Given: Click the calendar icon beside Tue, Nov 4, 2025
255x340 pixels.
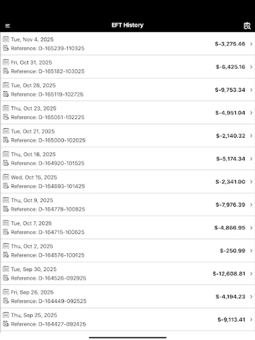Looking at the screenshot, I should point(6,39).
